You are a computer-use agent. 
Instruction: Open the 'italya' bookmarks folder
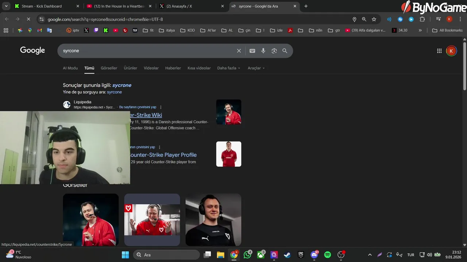pyautogui.click(x=167, y=30)
